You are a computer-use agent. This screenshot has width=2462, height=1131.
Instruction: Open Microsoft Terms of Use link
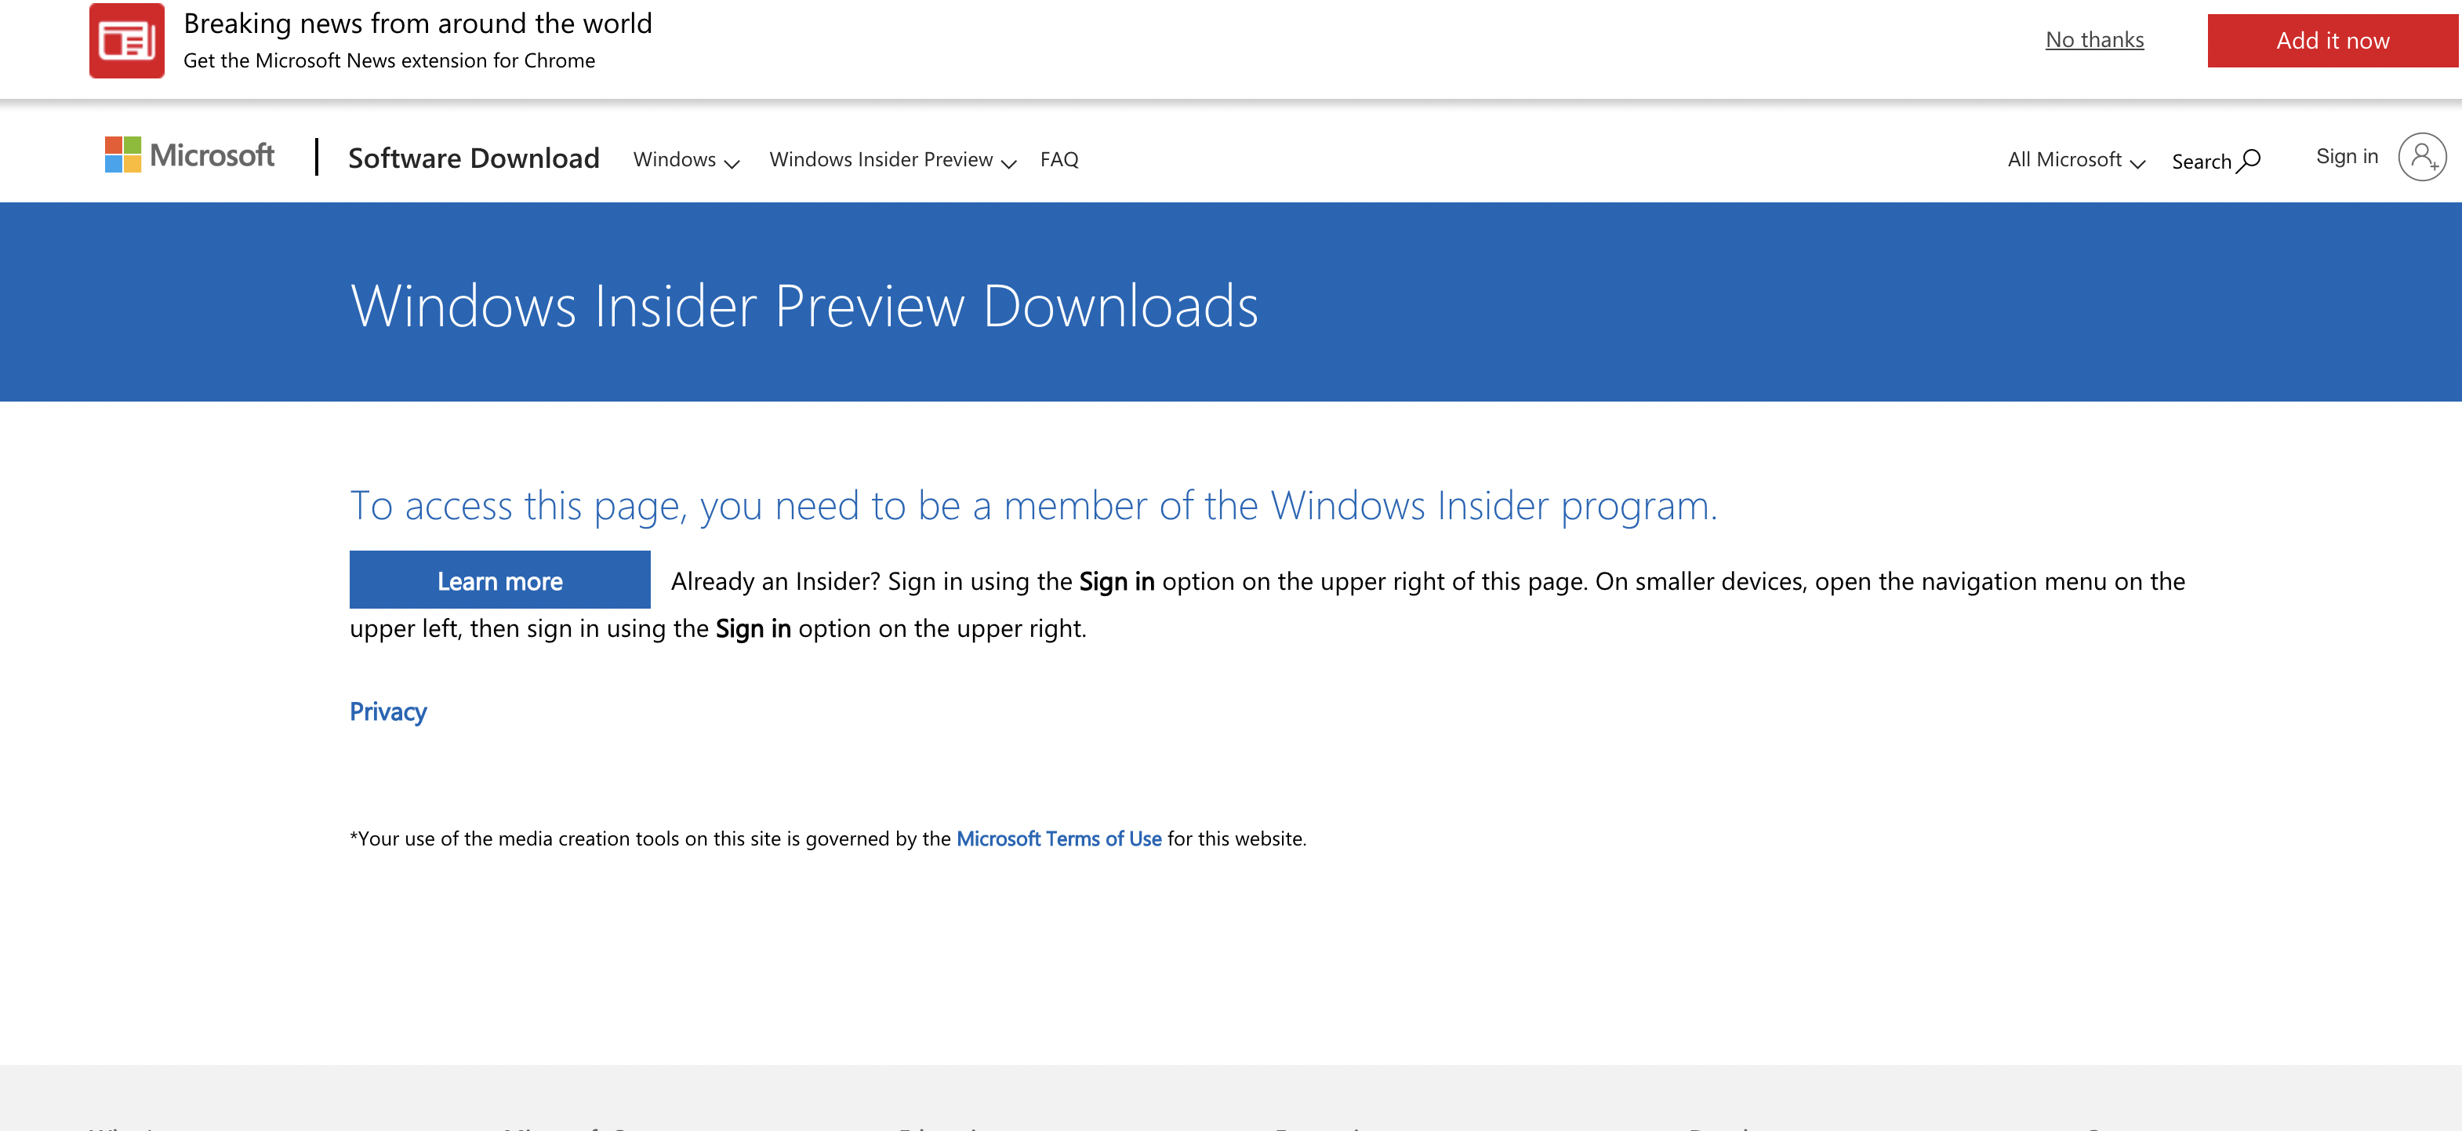1058,838
